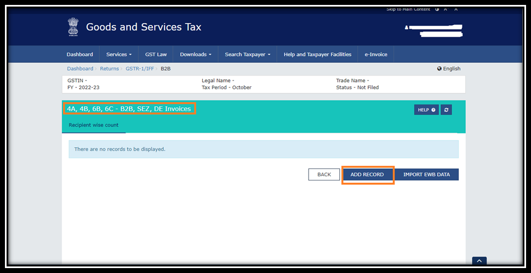
Task: Click the refresh icon beside HELP
Action: [446, 109]
